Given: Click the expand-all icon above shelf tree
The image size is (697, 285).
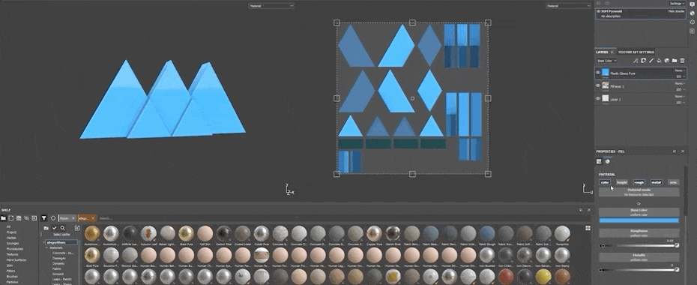Looking at the screenshot, I should tap(77, 228).
